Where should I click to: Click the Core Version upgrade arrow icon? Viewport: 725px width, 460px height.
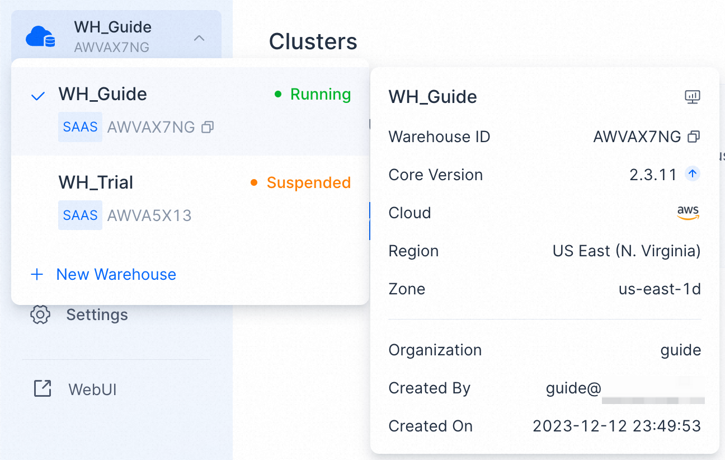[693, 175]
